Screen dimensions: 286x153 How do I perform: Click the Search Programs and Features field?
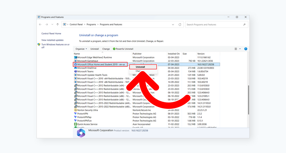[x=217, y=24]
